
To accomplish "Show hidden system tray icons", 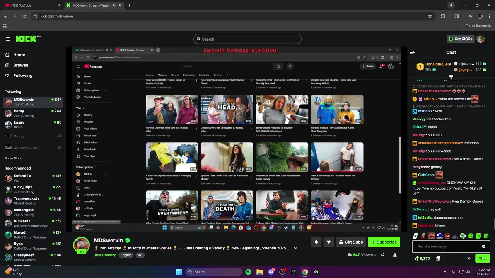I will tap(445, 272).
